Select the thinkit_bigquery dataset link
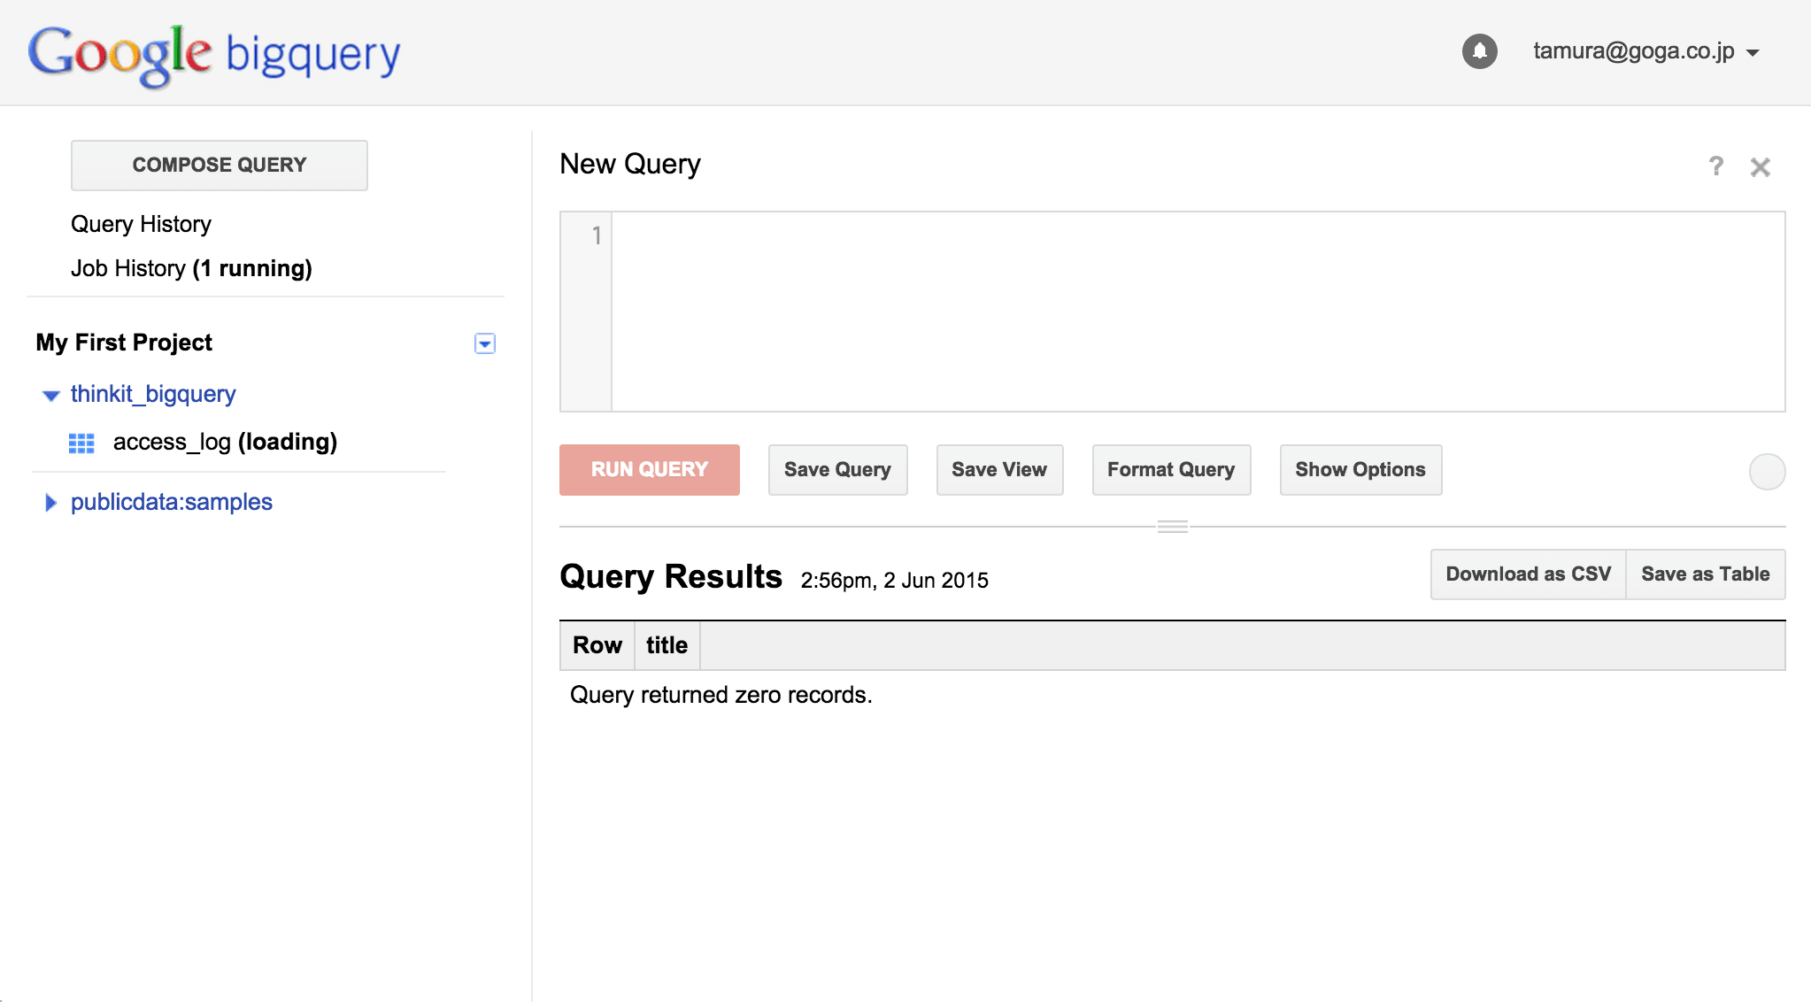1811x1002 pixels. click(x=153, y=394)
